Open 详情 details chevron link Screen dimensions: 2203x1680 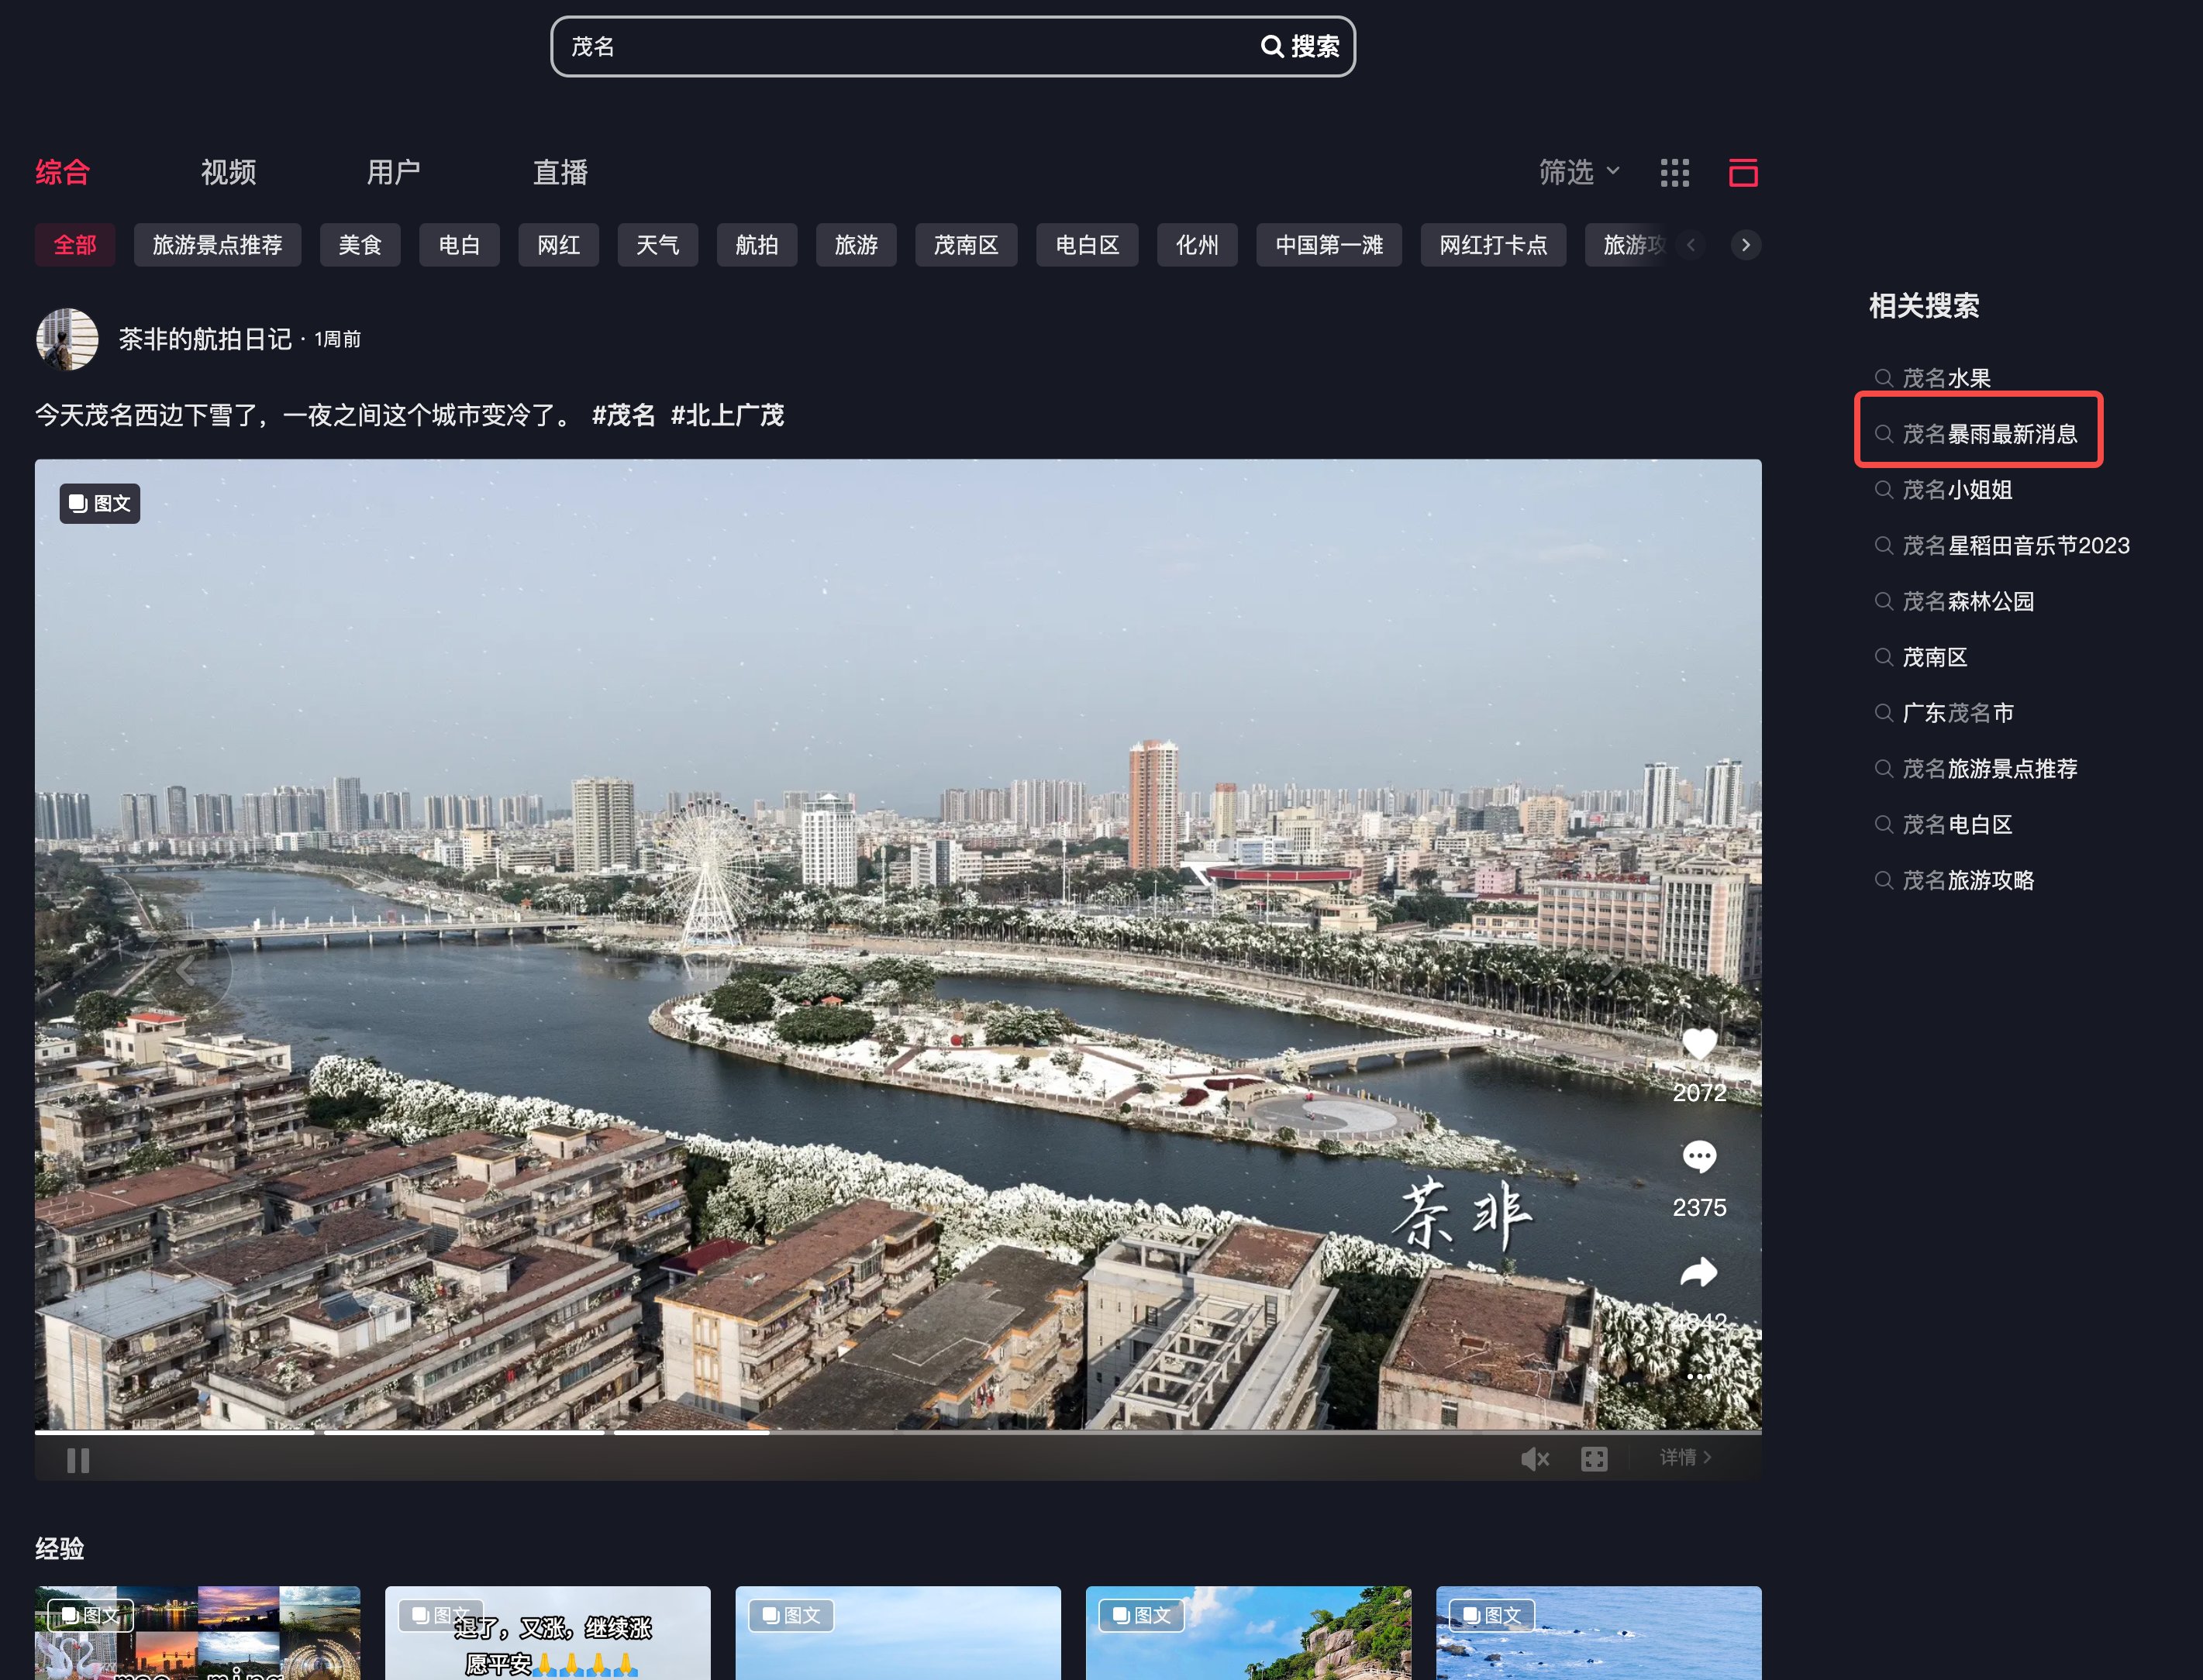[x=1684, y=1457]
